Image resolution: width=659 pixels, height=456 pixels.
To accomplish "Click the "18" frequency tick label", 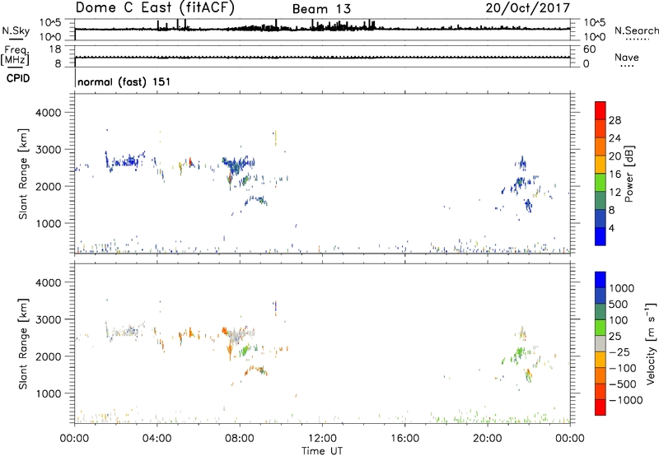I will [55, 49].
